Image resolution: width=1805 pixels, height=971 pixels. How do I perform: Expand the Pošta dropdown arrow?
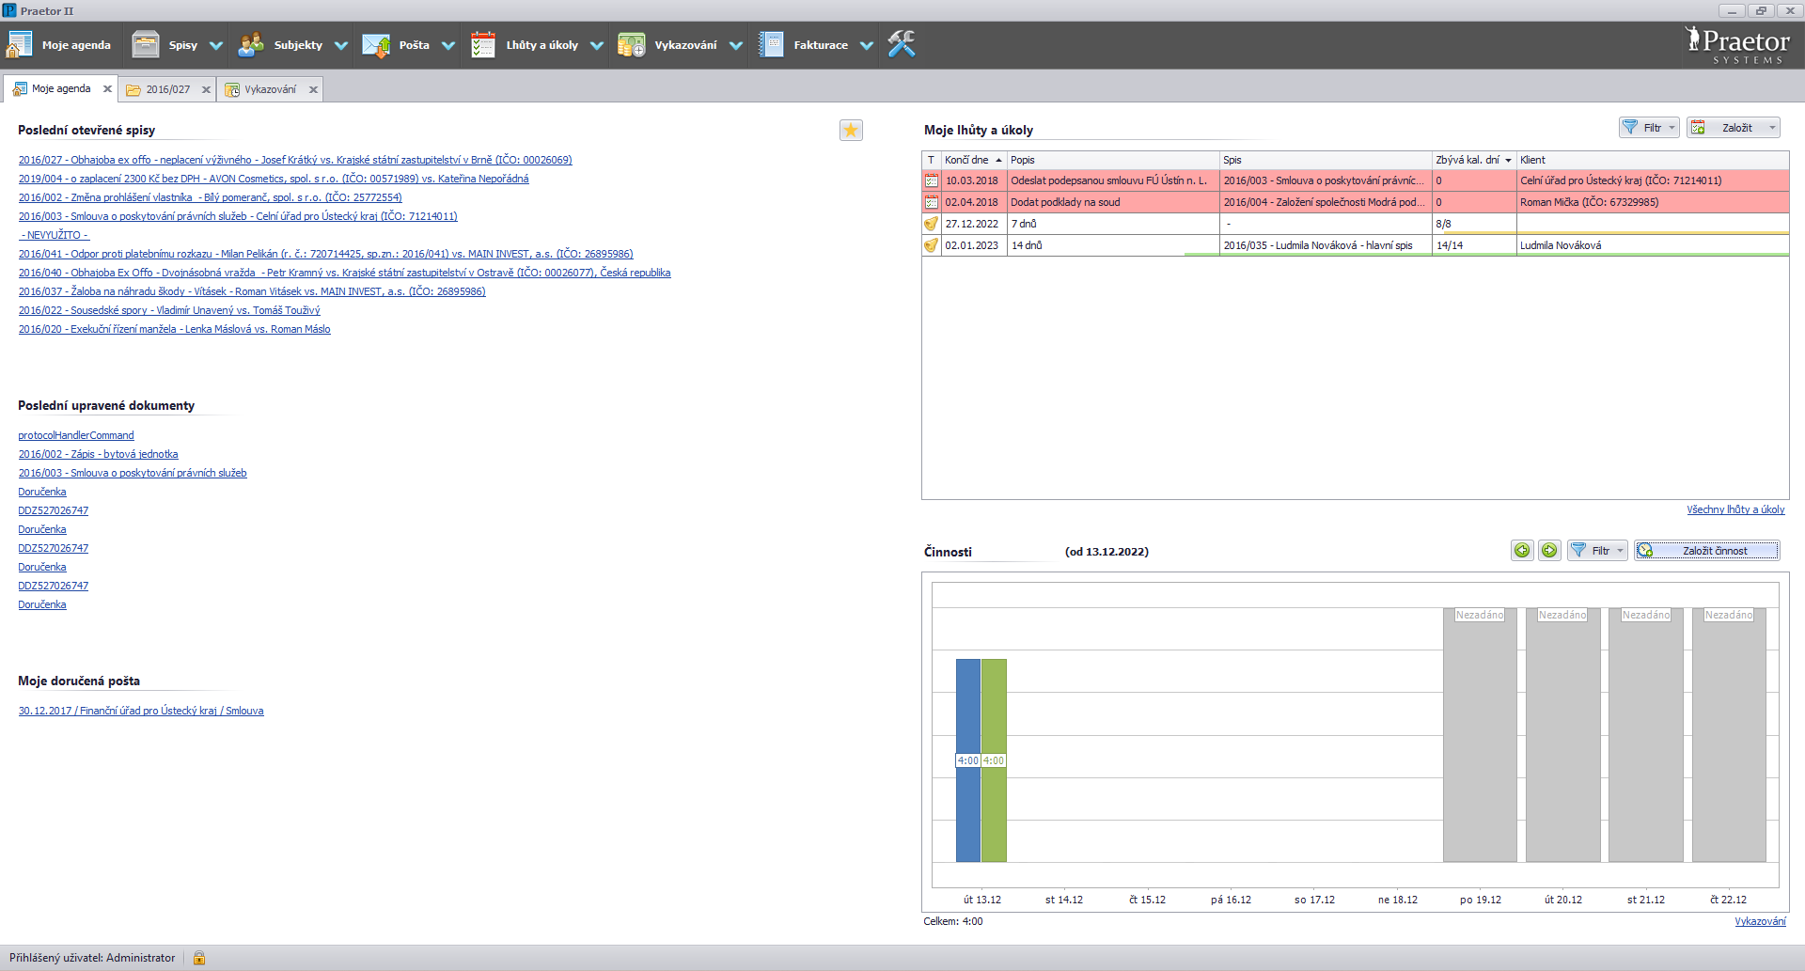tap(448, 45)
